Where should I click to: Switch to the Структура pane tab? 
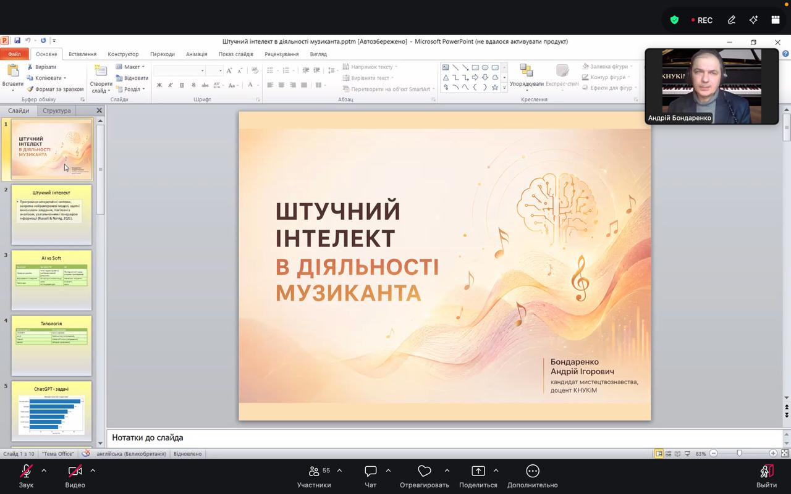pyautogui.click(x=57, y=111)
